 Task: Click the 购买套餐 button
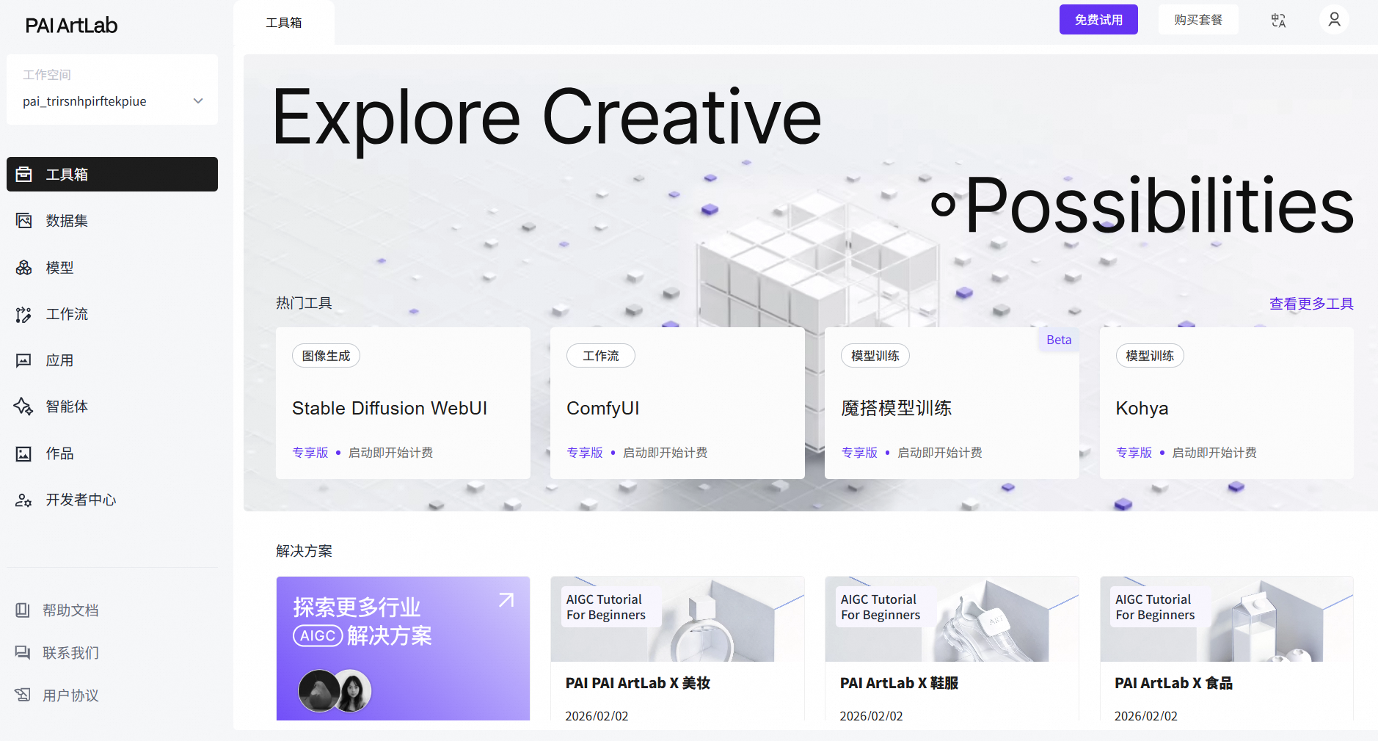(x=1198, y=20)
